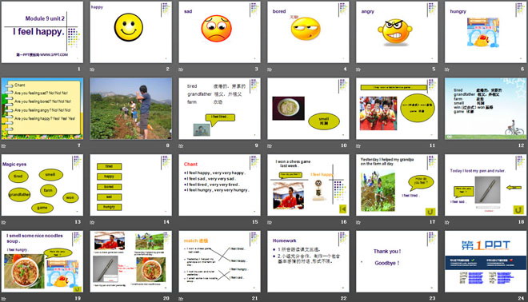Select the table tennis winners slide 11
Viewport: 528px width, 302px height.
(x=397, y=109)
